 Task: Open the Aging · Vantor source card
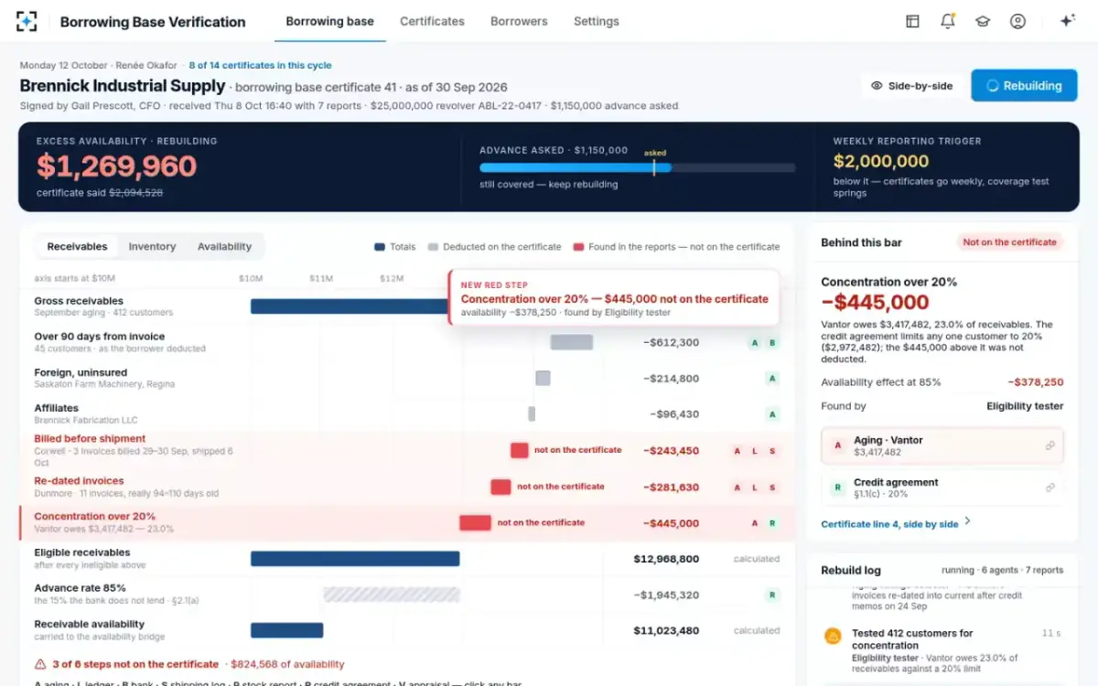[x=942, y=446]
